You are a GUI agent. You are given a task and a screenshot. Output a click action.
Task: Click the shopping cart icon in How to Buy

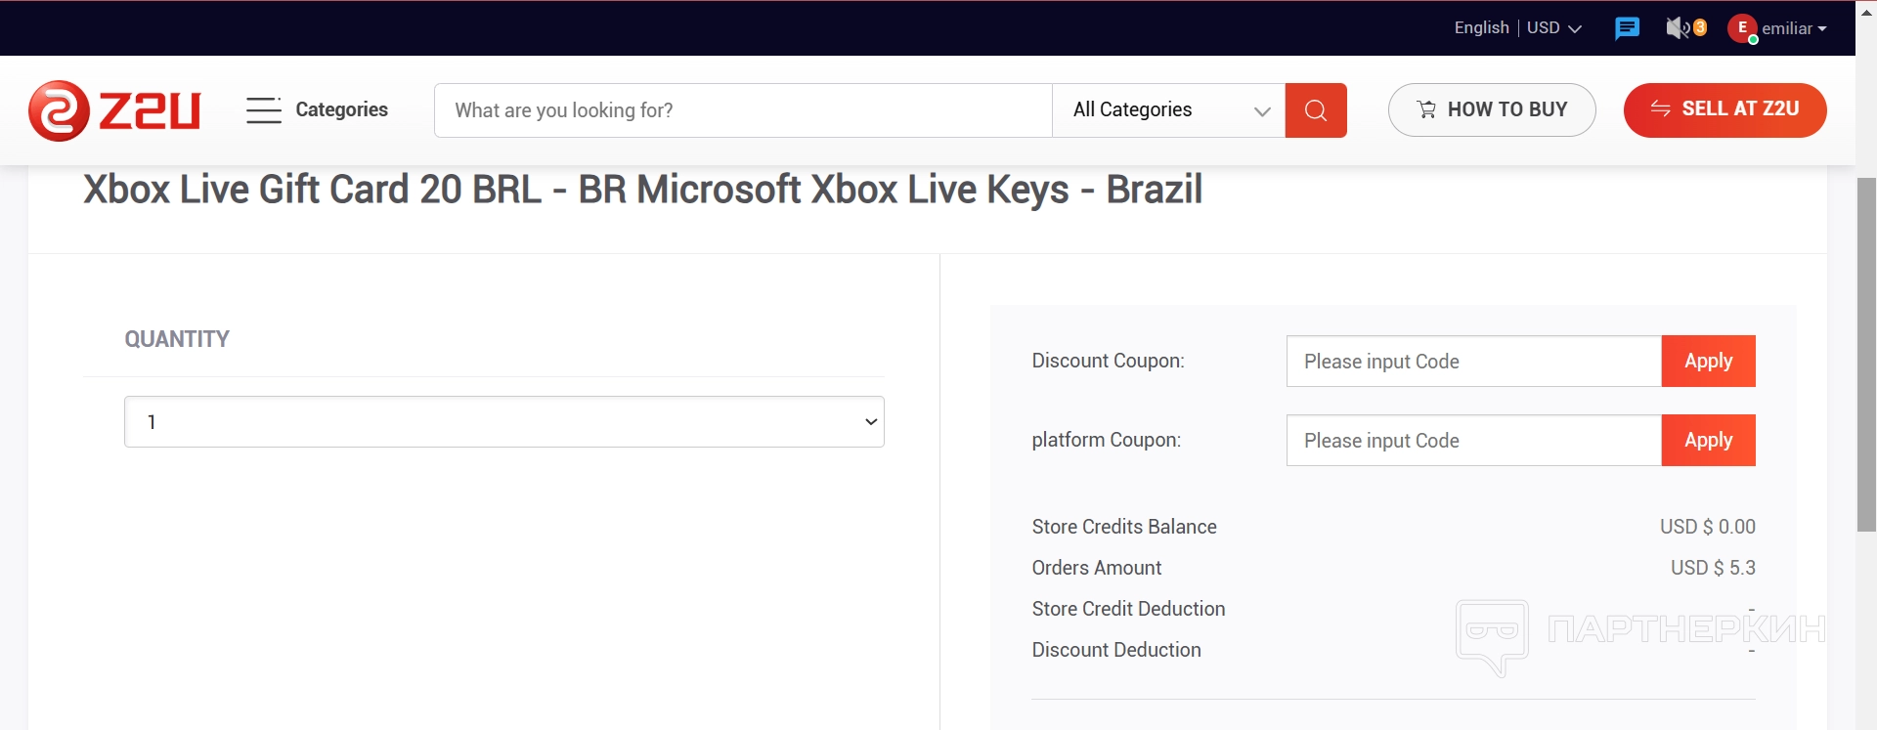1426,109
